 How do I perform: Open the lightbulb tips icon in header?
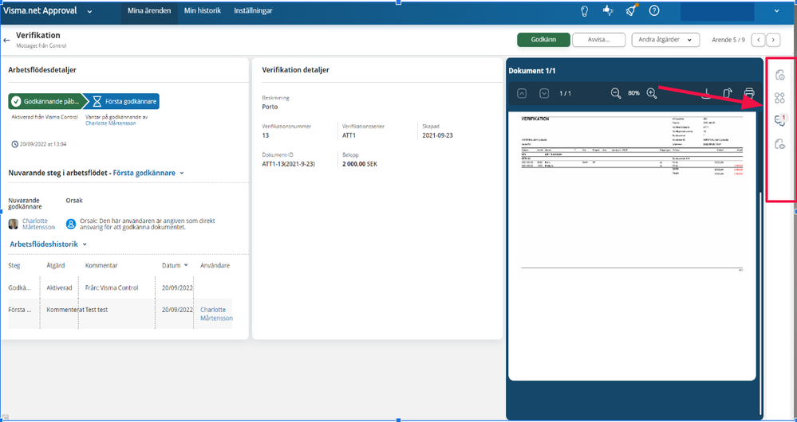585,10
